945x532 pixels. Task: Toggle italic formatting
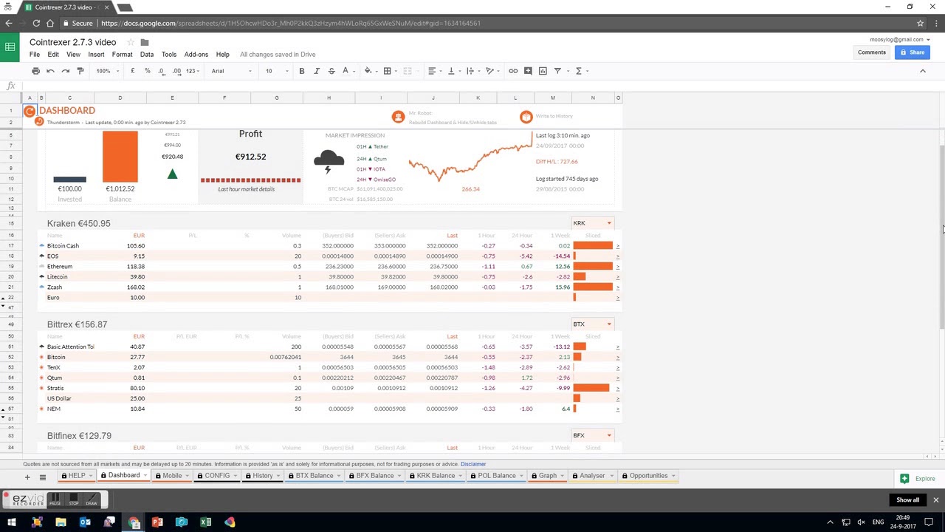pyautogui.click(x=316, y=71)
